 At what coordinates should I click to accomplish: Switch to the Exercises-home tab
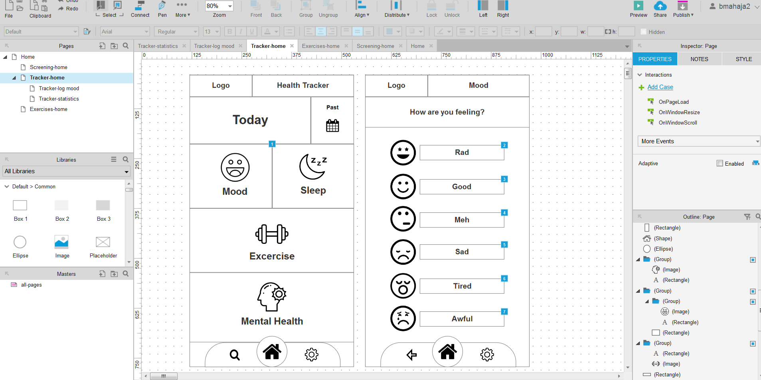pyautogui.click(x=320, y=46)
